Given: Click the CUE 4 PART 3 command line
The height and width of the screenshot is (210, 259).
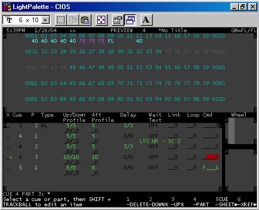Looking at the screenshot, I should [x=27, y=194].
